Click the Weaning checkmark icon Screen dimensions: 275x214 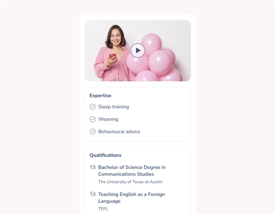[x=93, y=119]
